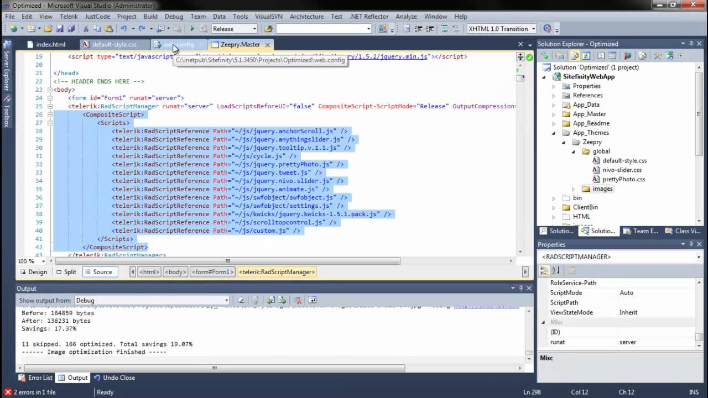
Task: Click the Undo Close tab button
Action: (x=114, y=378)
